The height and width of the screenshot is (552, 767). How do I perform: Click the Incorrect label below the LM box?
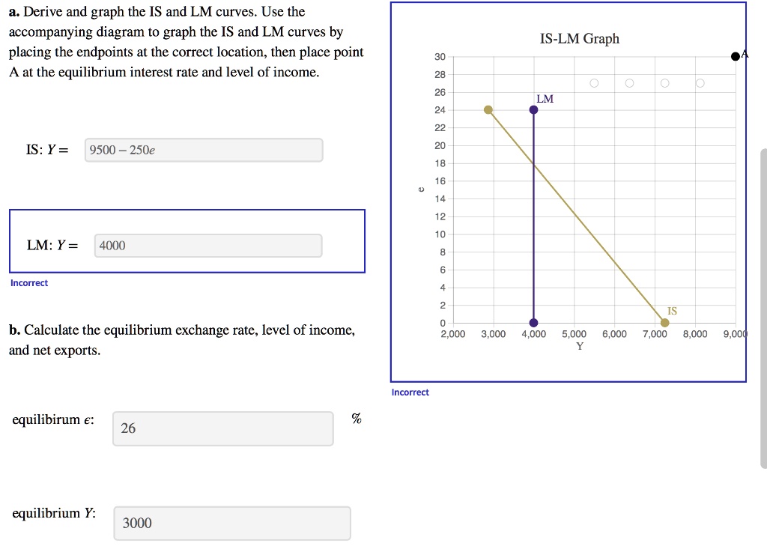click(29, 282)
